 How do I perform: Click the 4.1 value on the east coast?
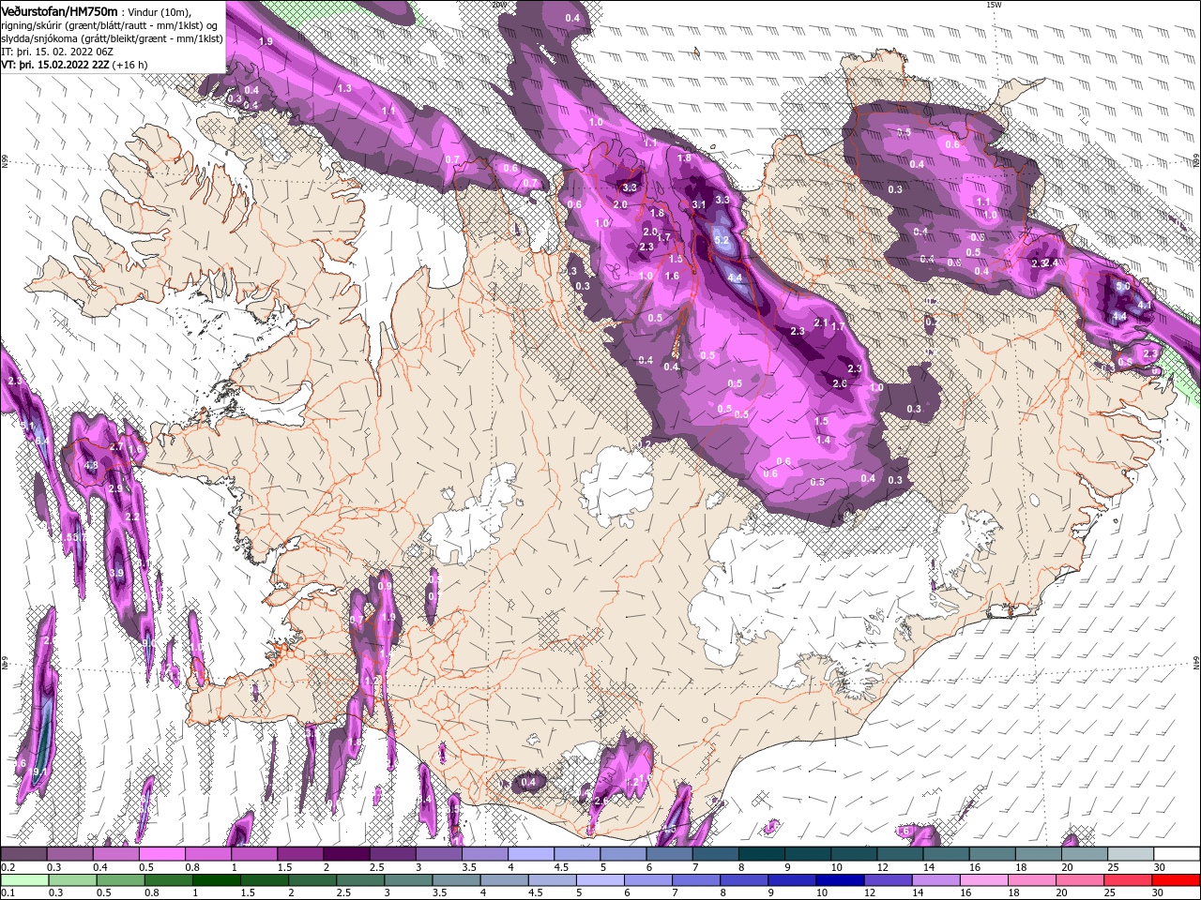(x=1144, y=306)
